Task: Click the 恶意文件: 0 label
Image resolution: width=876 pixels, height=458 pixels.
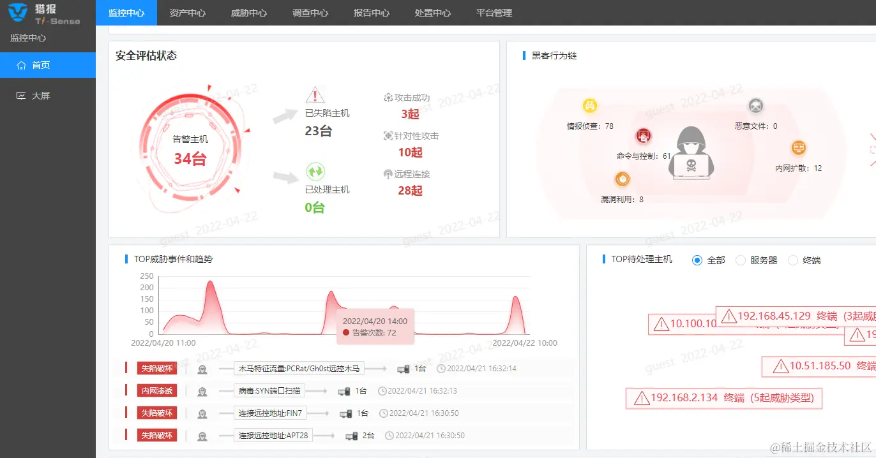Action: click(756, 126)
